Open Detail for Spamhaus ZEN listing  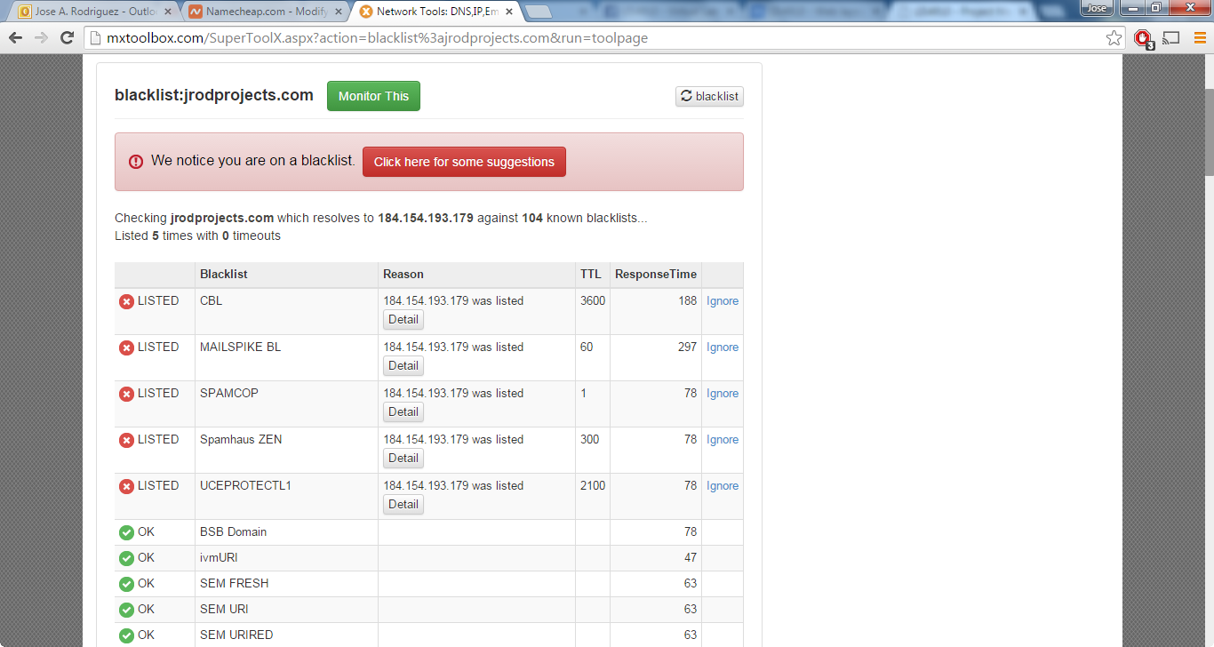(403, 459)
